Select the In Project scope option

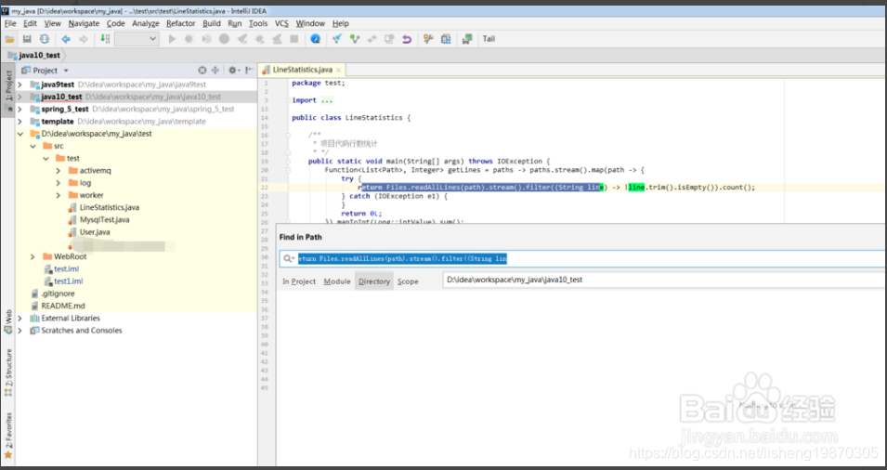tap(299, 281)
